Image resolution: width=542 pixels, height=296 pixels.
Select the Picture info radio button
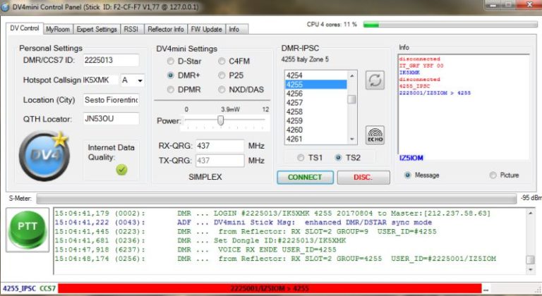point(493,175)
